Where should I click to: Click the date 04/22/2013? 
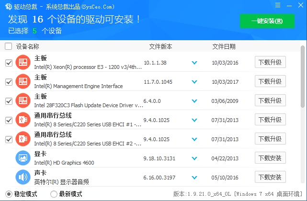(225, 158)
